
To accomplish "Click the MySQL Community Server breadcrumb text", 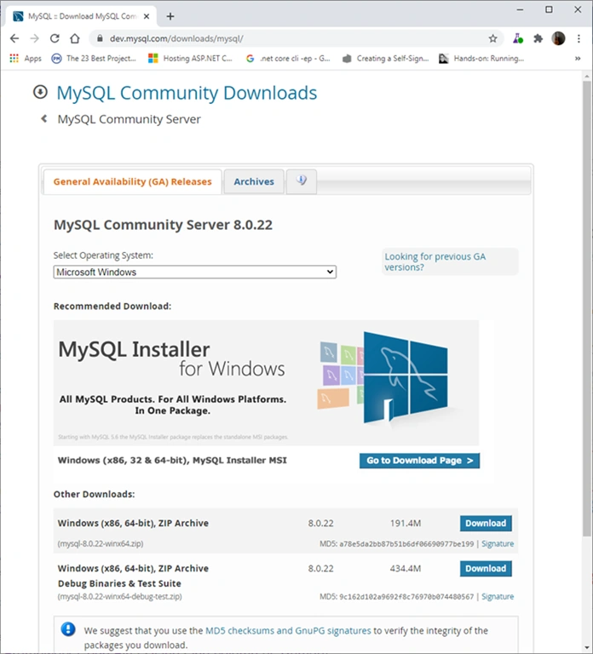I will [x=129, y=119].
